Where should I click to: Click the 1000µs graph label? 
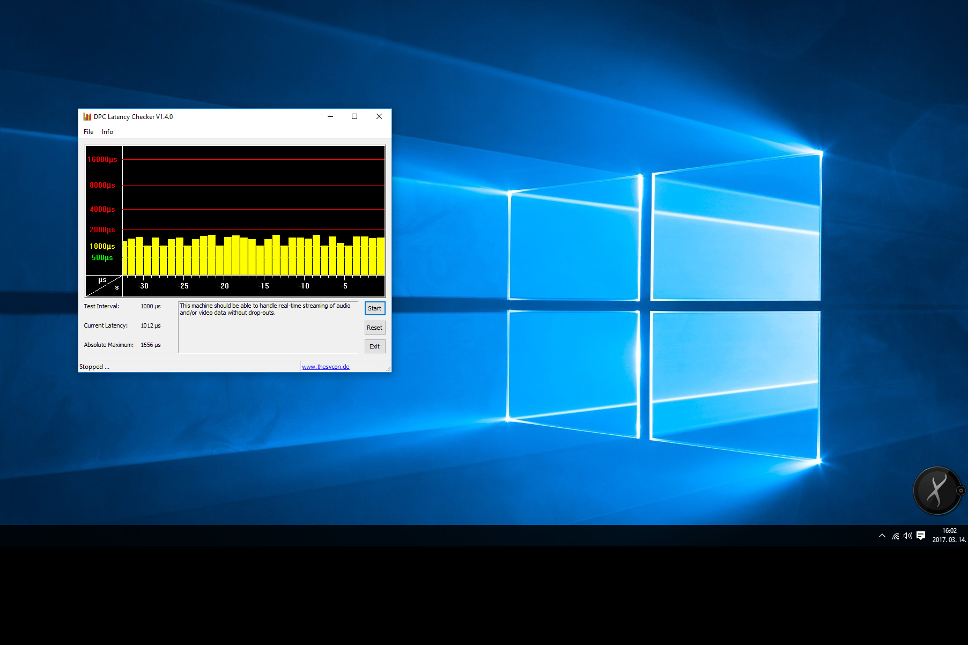point(102,246)
